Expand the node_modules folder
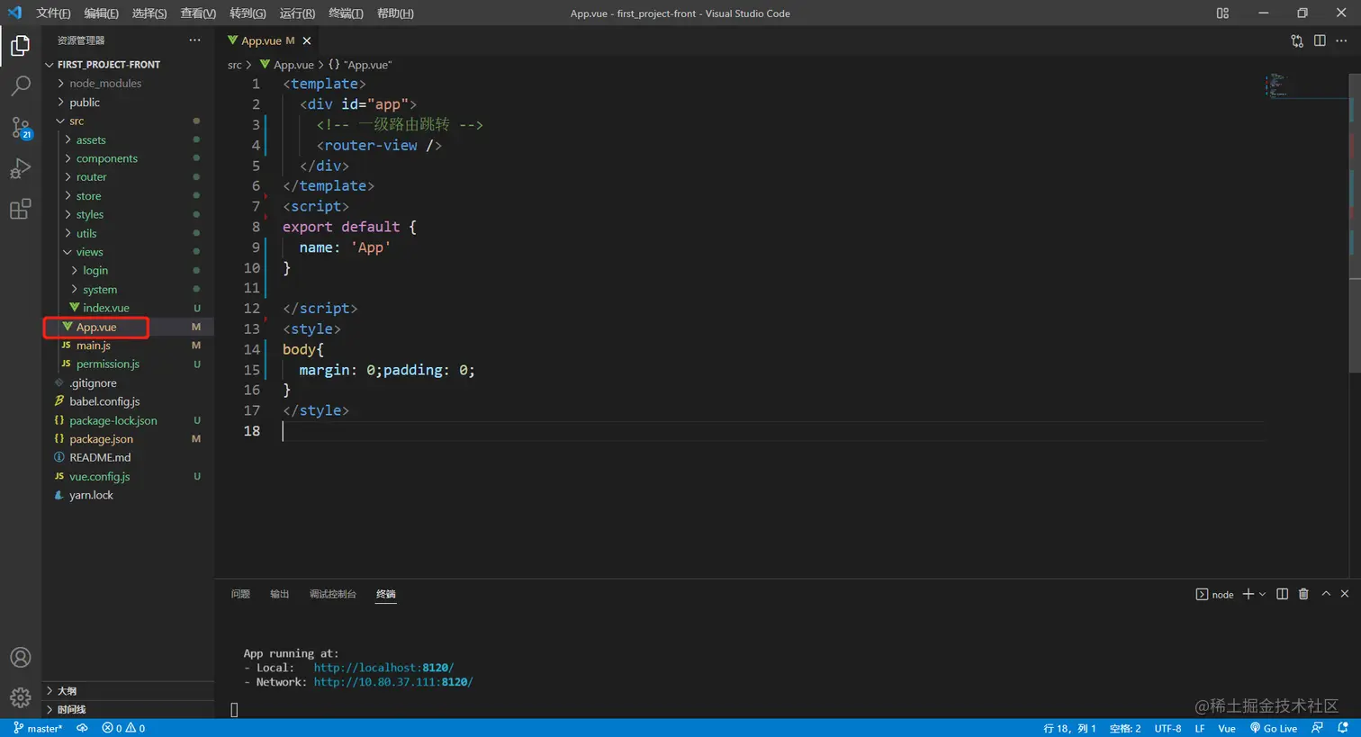 click(x=128, y=83)
